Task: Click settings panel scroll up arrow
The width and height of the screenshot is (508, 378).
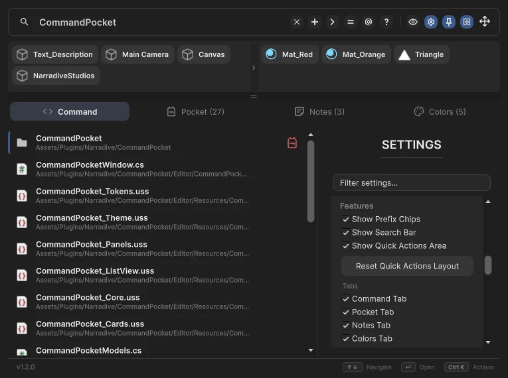Action: 488,202
